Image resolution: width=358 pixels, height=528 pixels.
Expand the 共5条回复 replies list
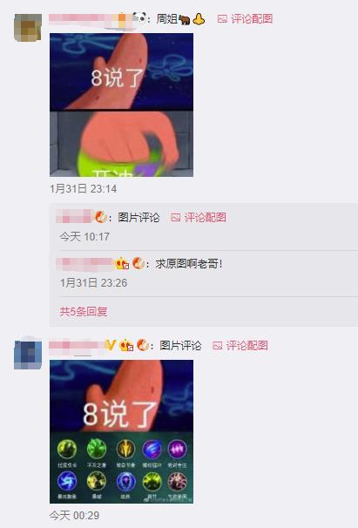(84, 311)
